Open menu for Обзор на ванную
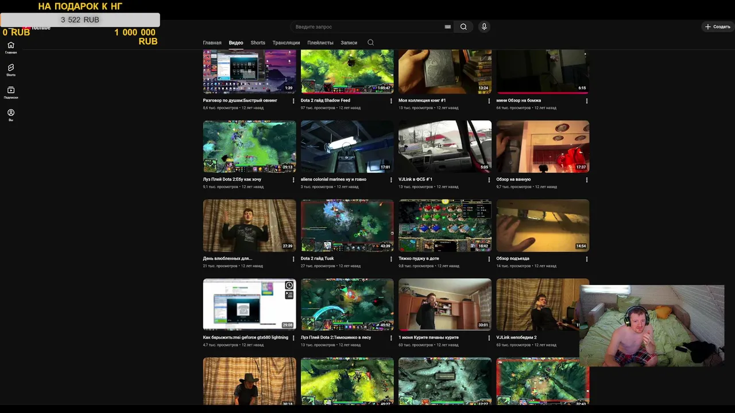Screen dimensions: 735x413 point(586,180)
